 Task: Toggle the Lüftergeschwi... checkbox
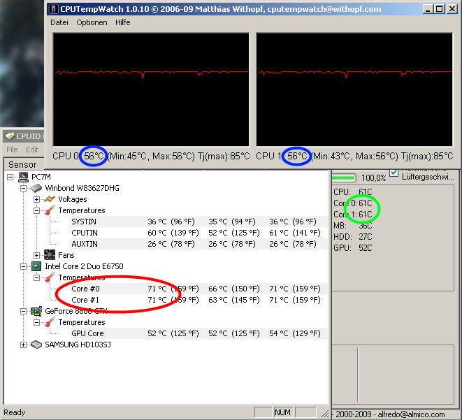click(x=394, y=173)
